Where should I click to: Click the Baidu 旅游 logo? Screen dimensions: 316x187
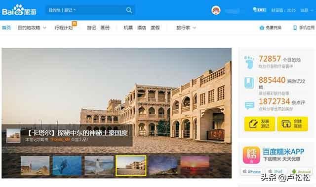pos(19,10)
